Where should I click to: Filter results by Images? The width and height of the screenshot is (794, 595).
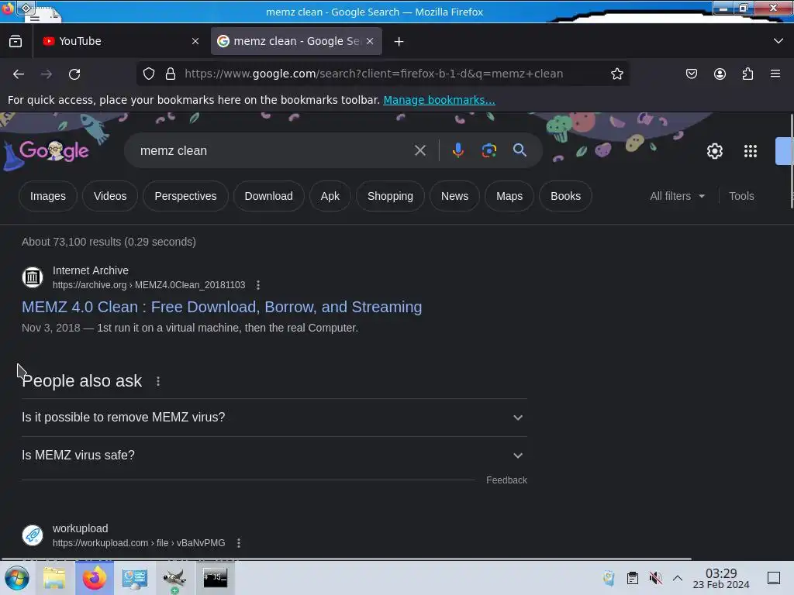click(x=48, y=196)
